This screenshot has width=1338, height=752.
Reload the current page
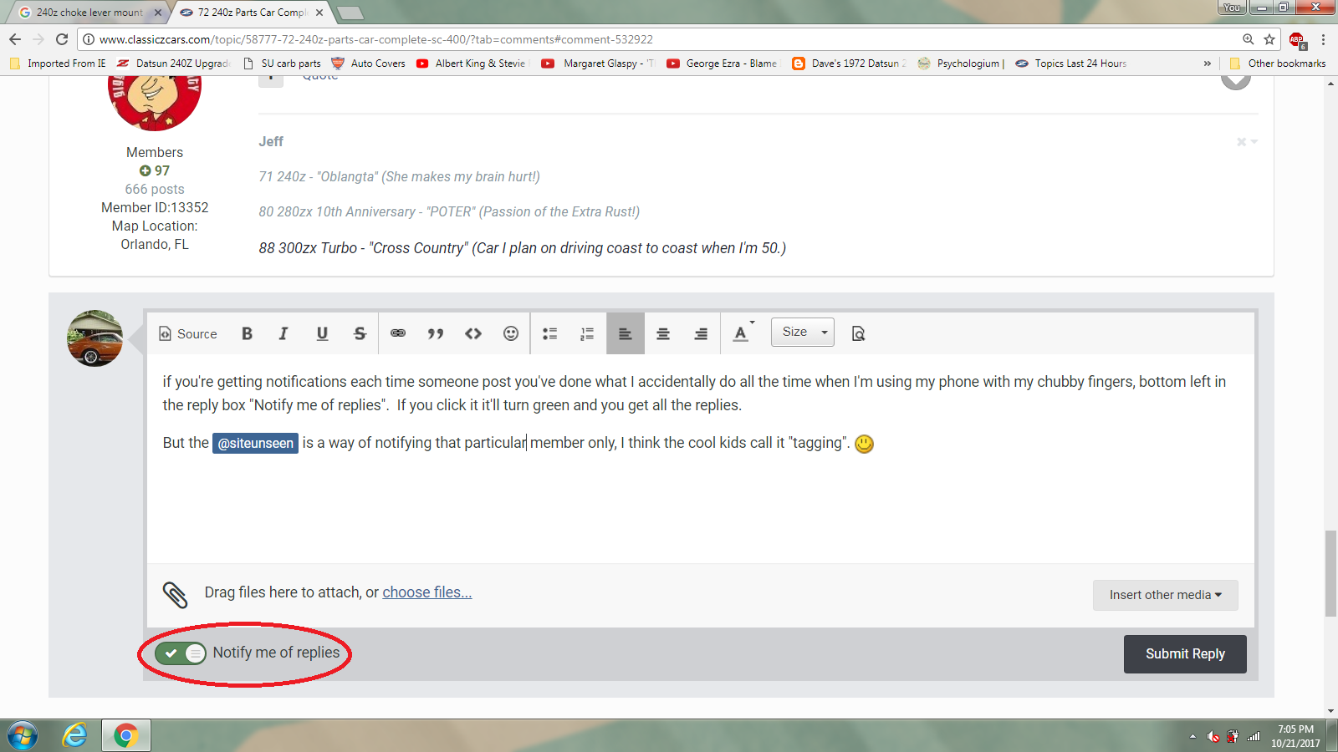[x=62, y=39]
